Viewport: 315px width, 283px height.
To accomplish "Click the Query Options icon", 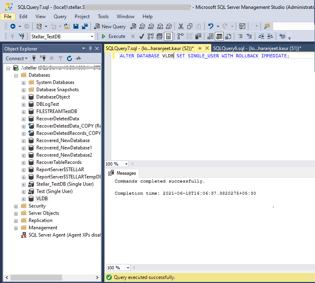I will (160, 36).
